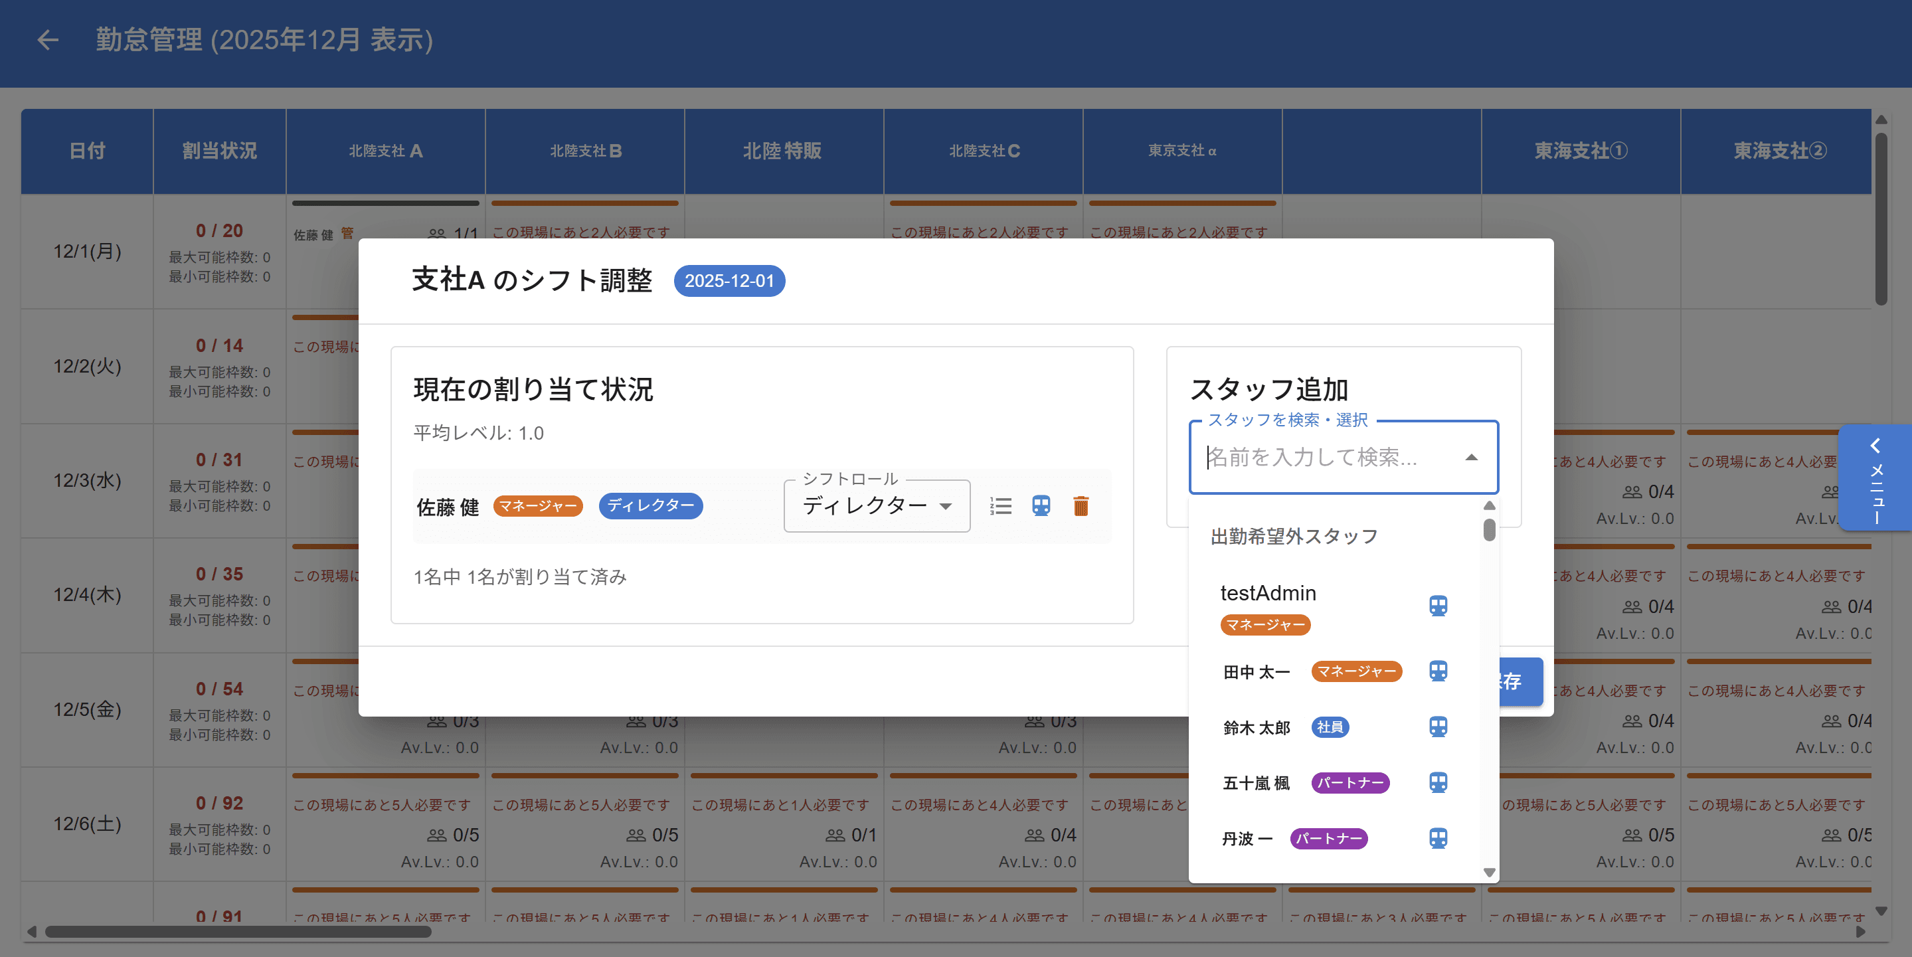Click testAdmin's train commute icon
1912x957 pixels.
pos(1438,605)
